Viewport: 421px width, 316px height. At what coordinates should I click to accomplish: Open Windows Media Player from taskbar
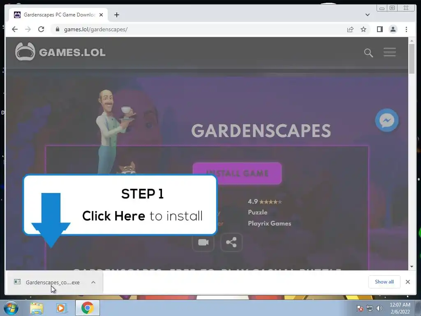coord(61,308)
